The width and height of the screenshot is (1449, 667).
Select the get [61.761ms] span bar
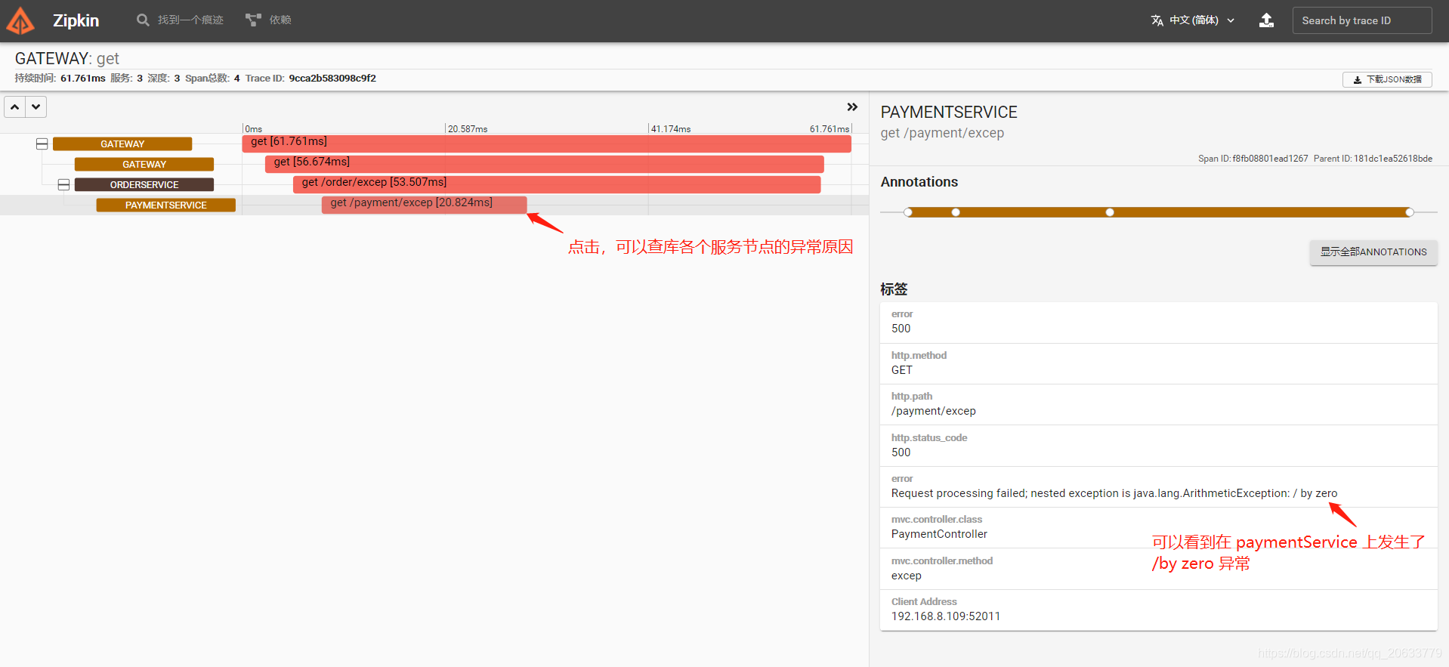[x=547, y=144]
